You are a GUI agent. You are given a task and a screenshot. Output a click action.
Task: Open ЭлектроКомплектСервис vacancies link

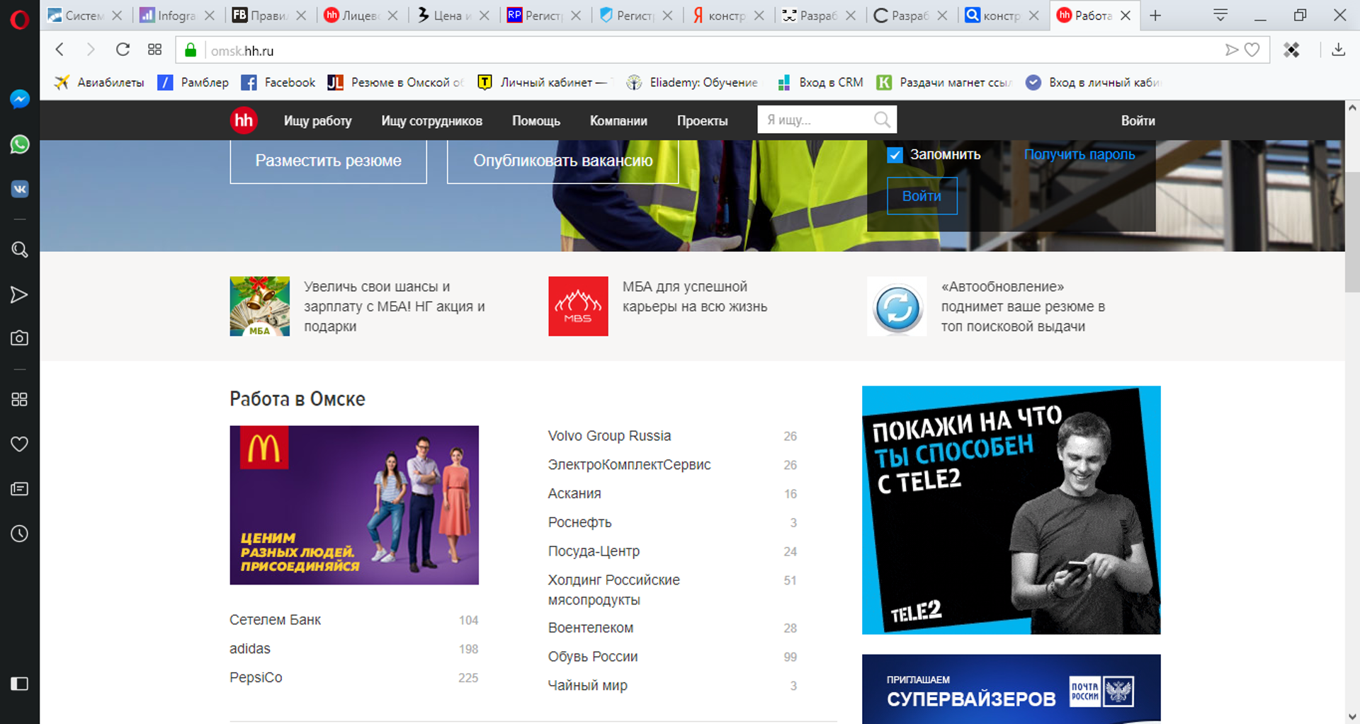pos(629,465)
